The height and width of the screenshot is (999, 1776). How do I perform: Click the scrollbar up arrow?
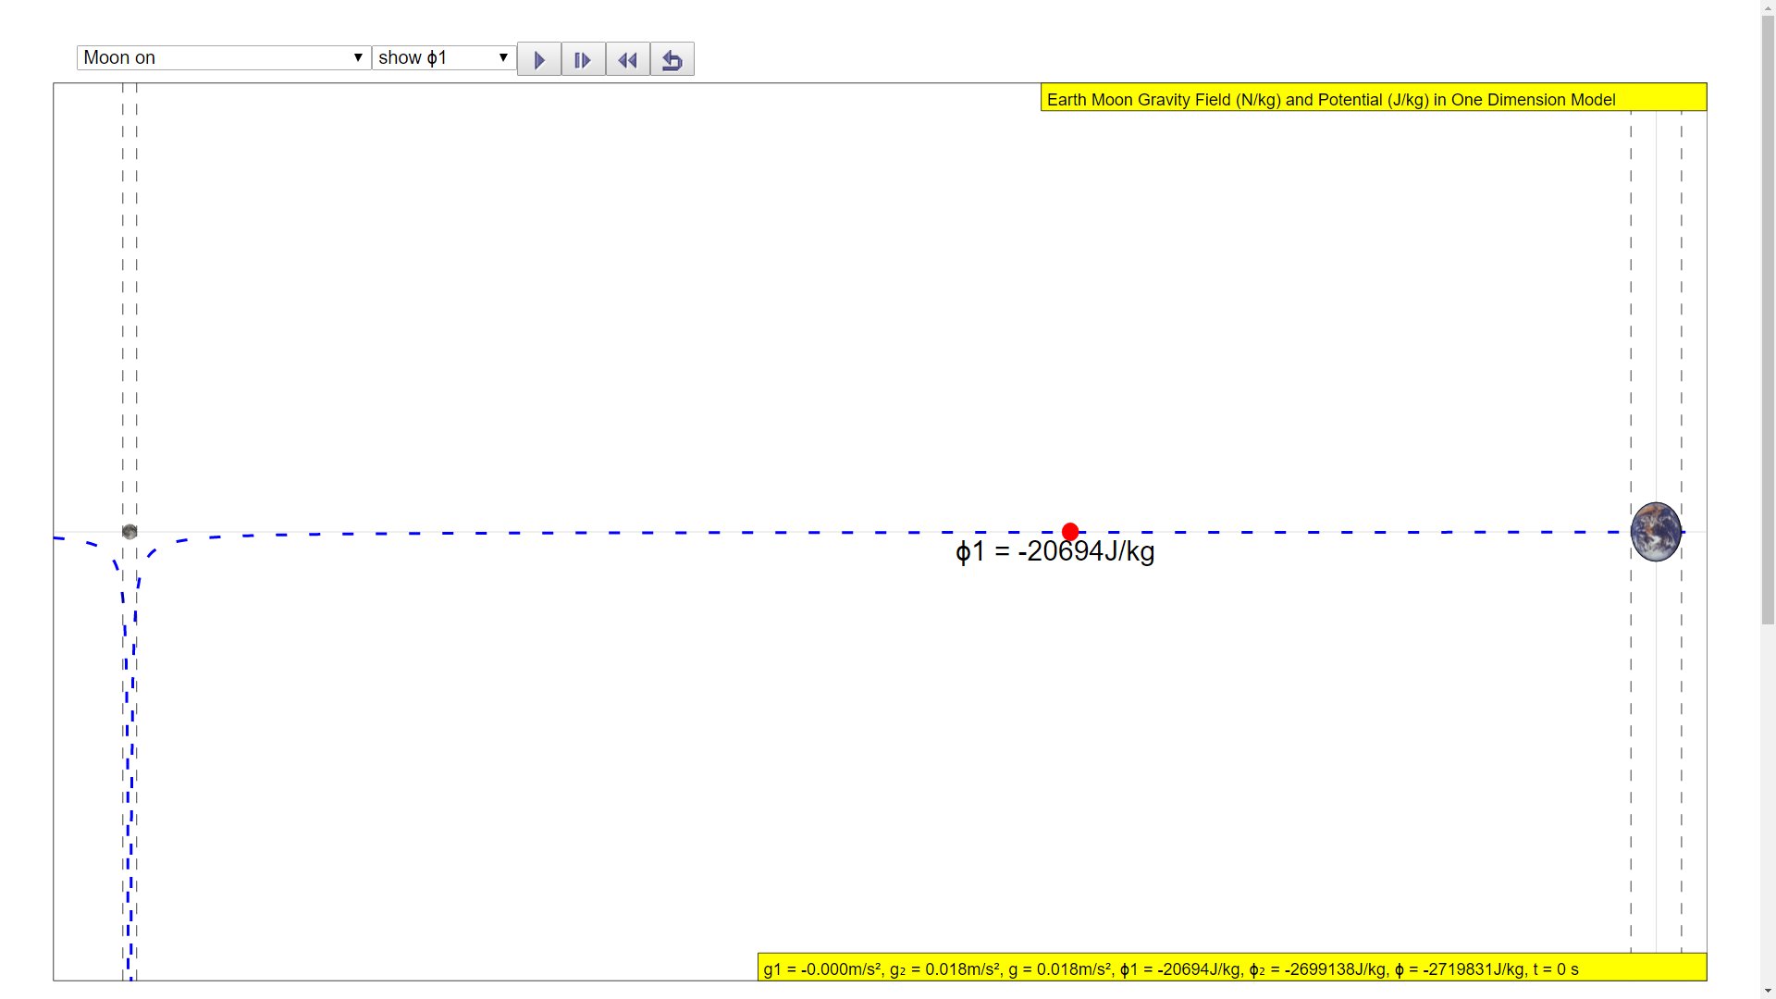[1768, 6]
